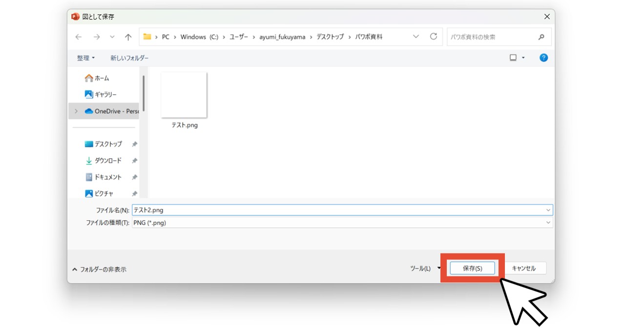Click the search magnifier icon
This screenshot has width=625, height=332.
click(541, 37)
